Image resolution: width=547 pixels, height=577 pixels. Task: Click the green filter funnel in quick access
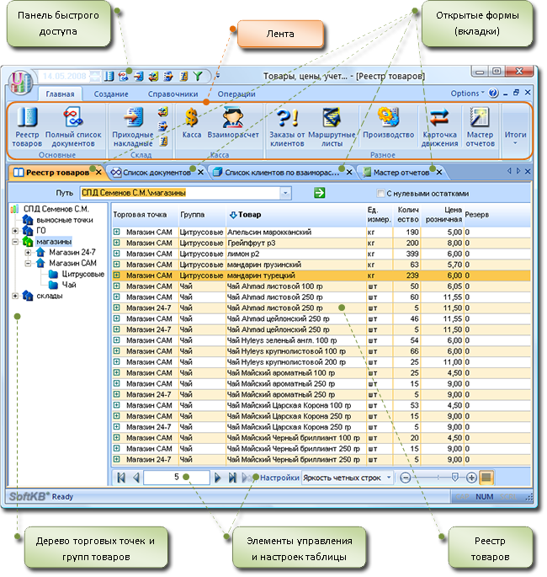point(198,76)
